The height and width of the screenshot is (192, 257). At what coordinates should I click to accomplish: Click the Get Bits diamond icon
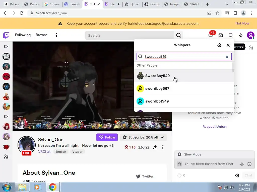coord(241,35)
